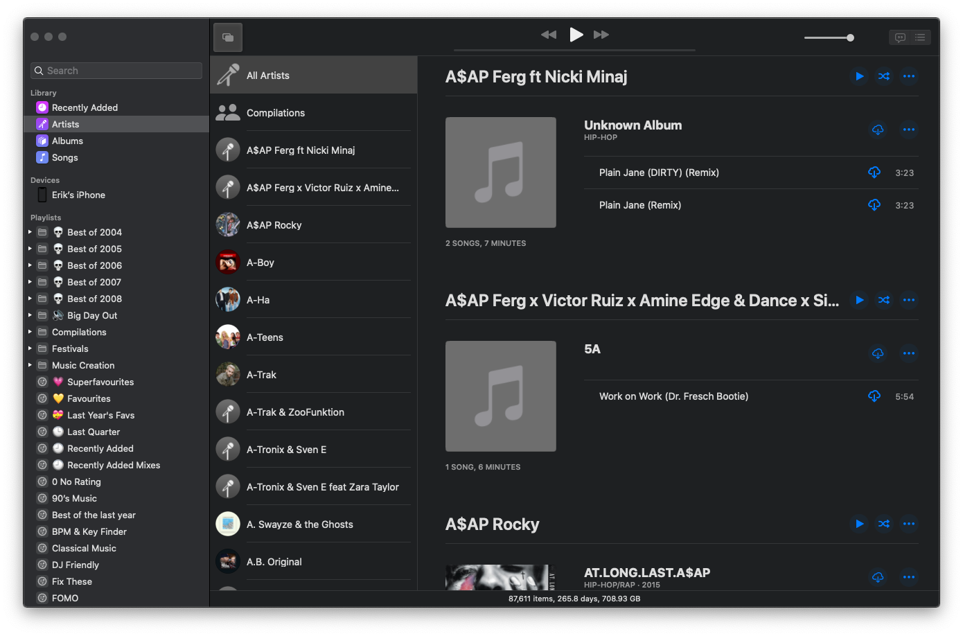Skip forward with fast-forward button
Image resolution: width=963 pixels, height=636 pixels.
coord(601,35)
